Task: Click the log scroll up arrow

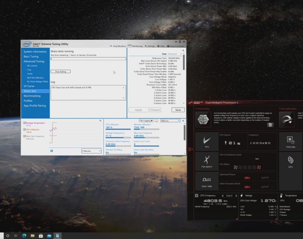Action: click(x=123, y=88)
